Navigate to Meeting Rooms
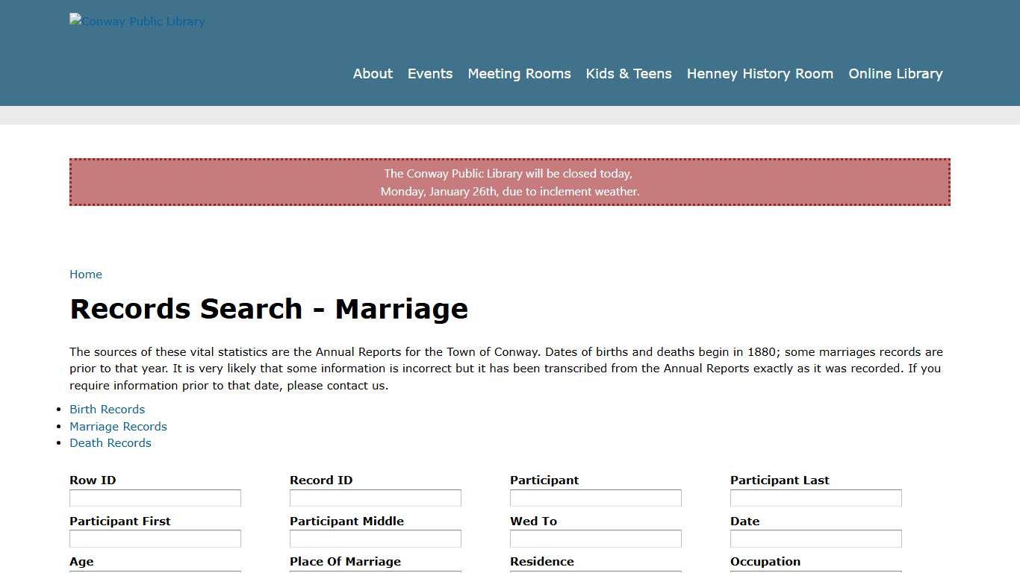Screen dimensions: 1020x573 pyautogui.click(x=519, y=73)
